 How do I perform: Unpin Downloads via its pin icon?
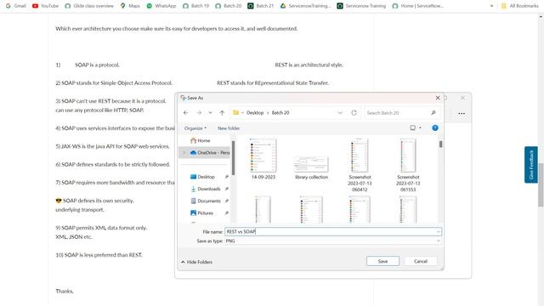click(x=227, y=189)
